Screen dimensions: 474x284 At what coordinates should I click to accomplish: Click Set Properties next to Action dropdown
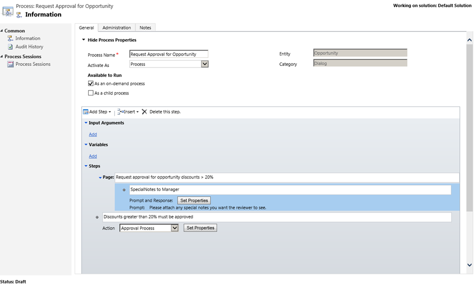pos(200,228)
